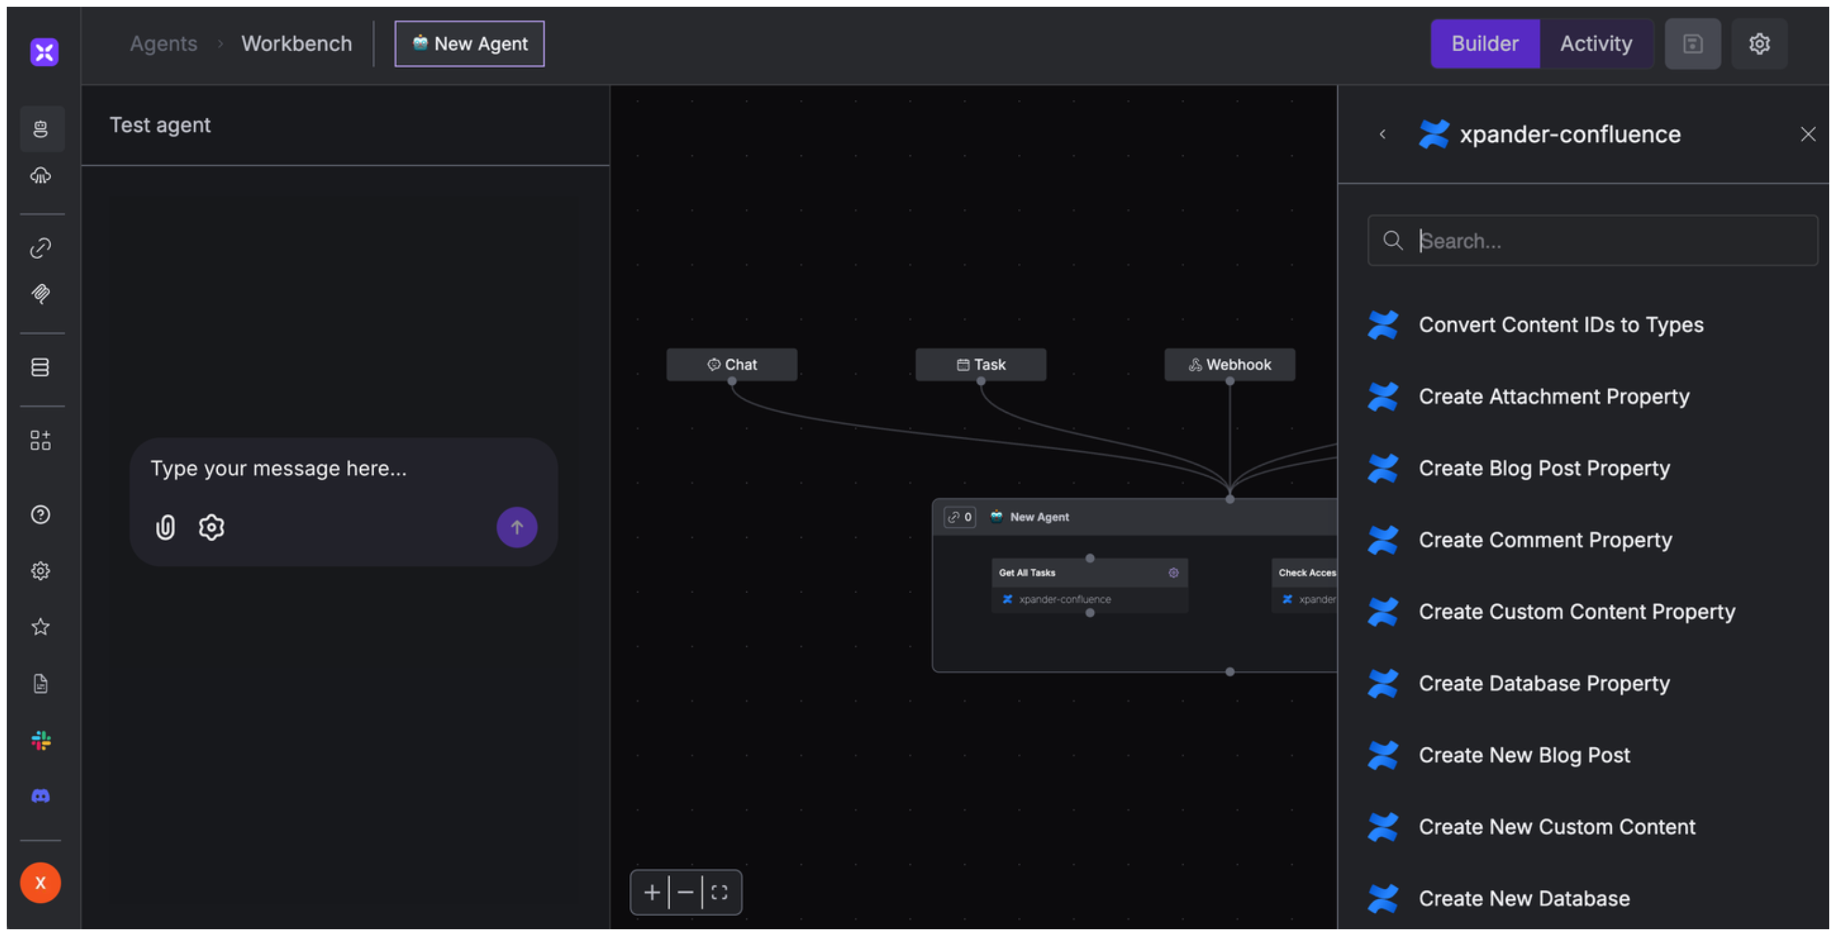Screen dimensions: 1836x936
Task: Send message with purple arrow button
Action: [x=517, y=527]
